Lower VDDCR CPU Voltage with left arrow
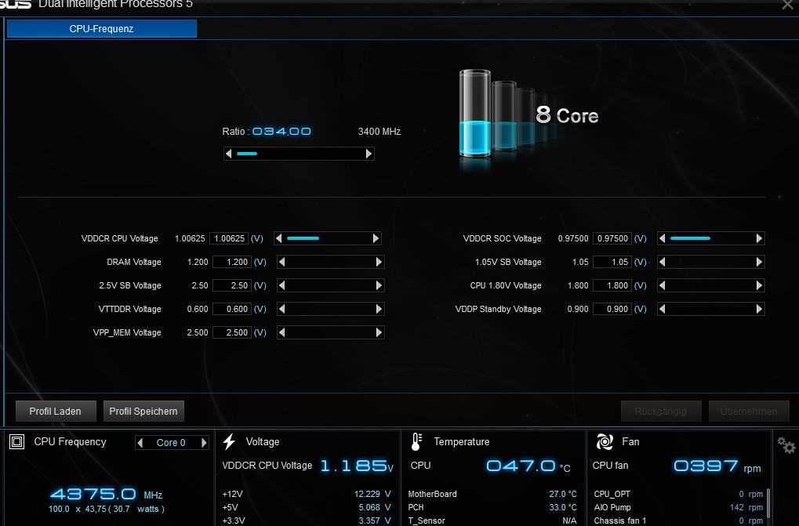This screenshot has width=799, height=526. tap(278, 238)
